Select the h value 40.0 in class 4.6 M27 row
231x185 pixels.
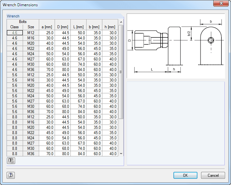pyautogui.click(x=110, y=59)
